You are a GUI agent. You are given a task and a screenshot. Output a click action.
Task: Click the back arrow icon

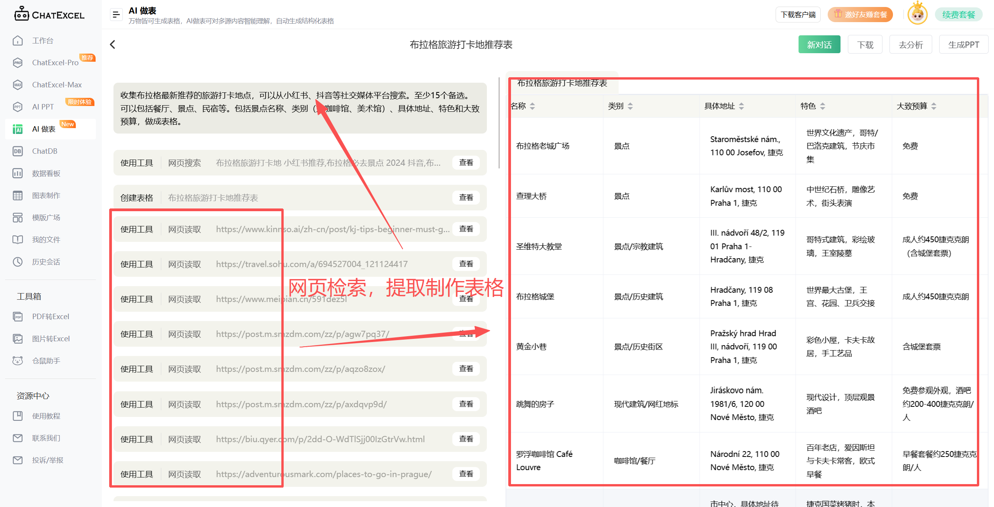113,45
